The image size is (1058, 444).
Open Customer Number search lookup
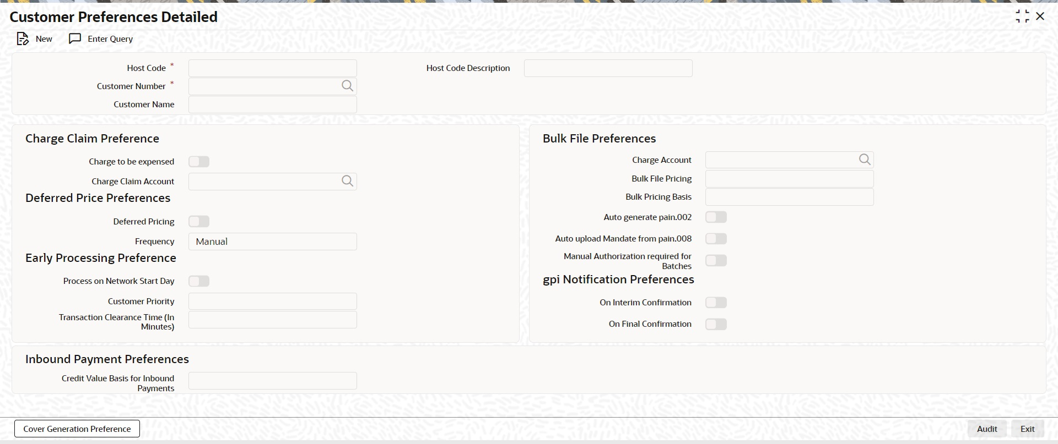[347, 86]
